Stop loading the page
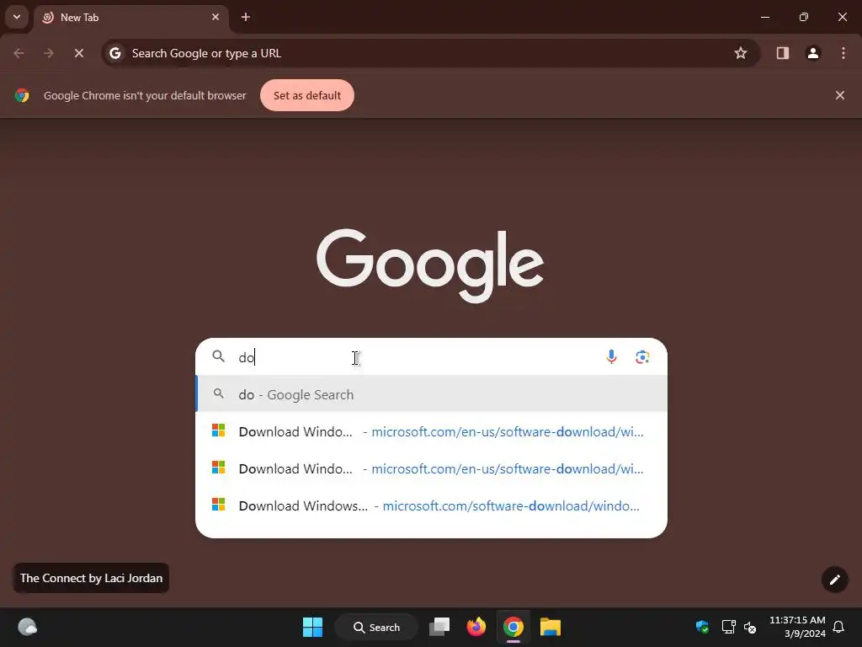The width and height of the screenshot is (862, 647). 78,53
